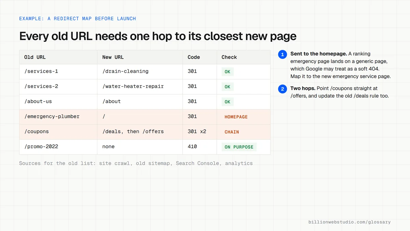Click the '/' new URL for emergency-plumber
Screen dimensions: 410x231
click(x=140, y=117)
